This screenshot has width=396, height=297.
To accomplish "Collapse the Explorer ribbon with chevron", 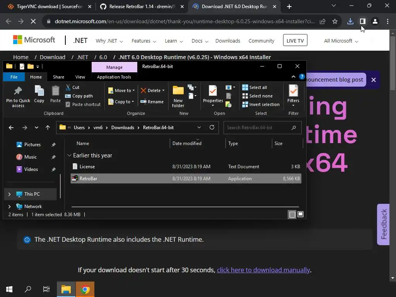I will (293, 77).
